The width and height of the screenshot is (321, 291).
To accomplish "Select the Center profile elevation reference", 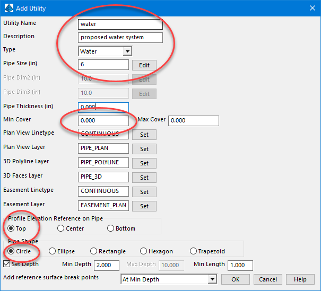I will (x=61, y=228).
